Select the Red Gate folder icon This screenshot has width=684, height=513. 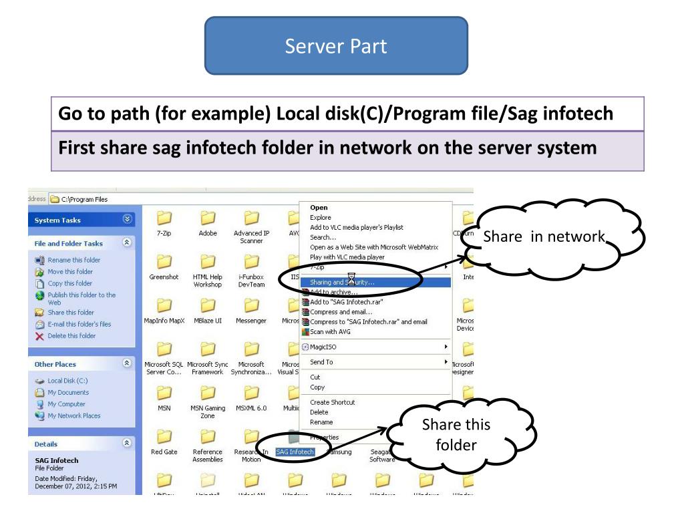(x=164, y=436)
